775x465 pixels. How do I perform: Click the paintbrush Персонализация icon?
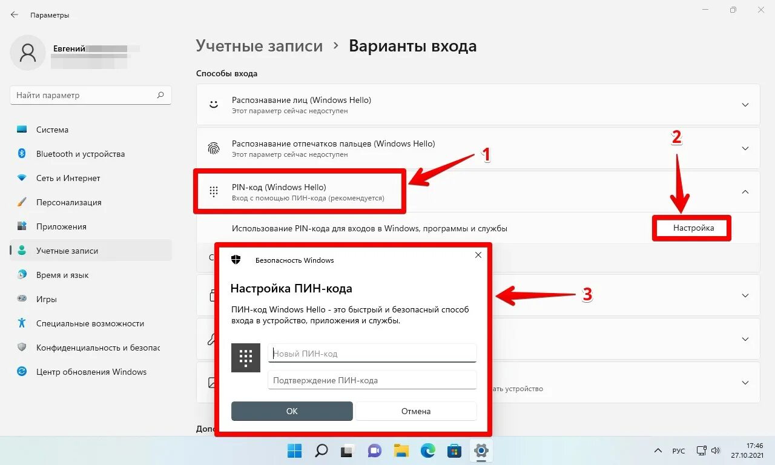(x=22, y=202)
